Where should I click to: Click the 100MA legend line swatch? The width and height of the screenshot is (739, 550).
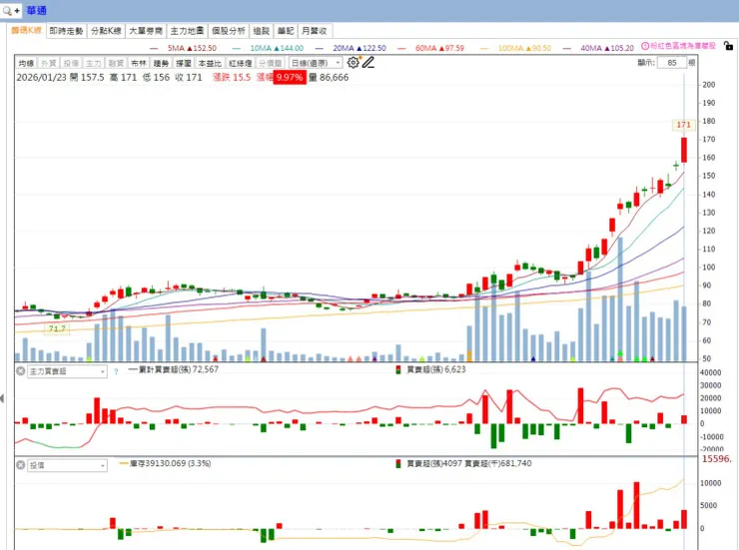[484, 48]
